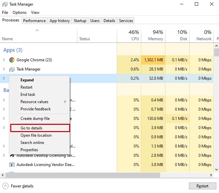Click the Fewer details link
Viewport: 219px width, 193px height.
click(x=22, y=186)
